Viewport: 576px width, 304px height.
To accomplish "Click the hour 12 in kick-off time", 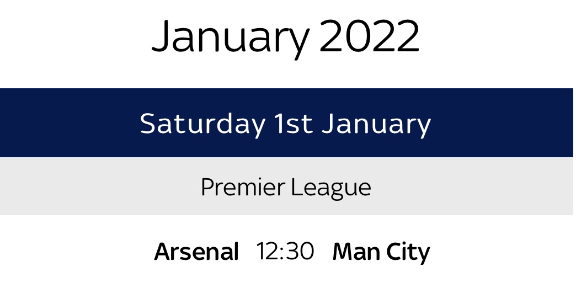I will click(x=267, y=251).
